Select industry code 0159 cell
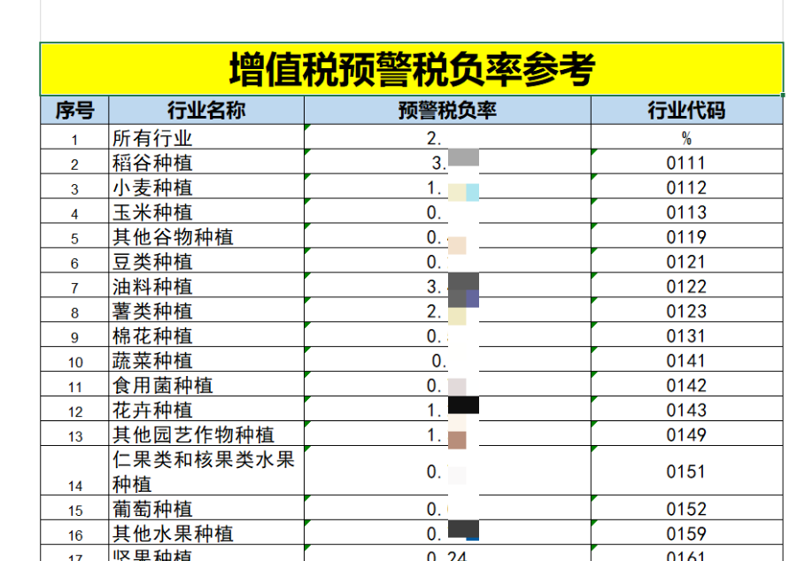 [686, 534]
